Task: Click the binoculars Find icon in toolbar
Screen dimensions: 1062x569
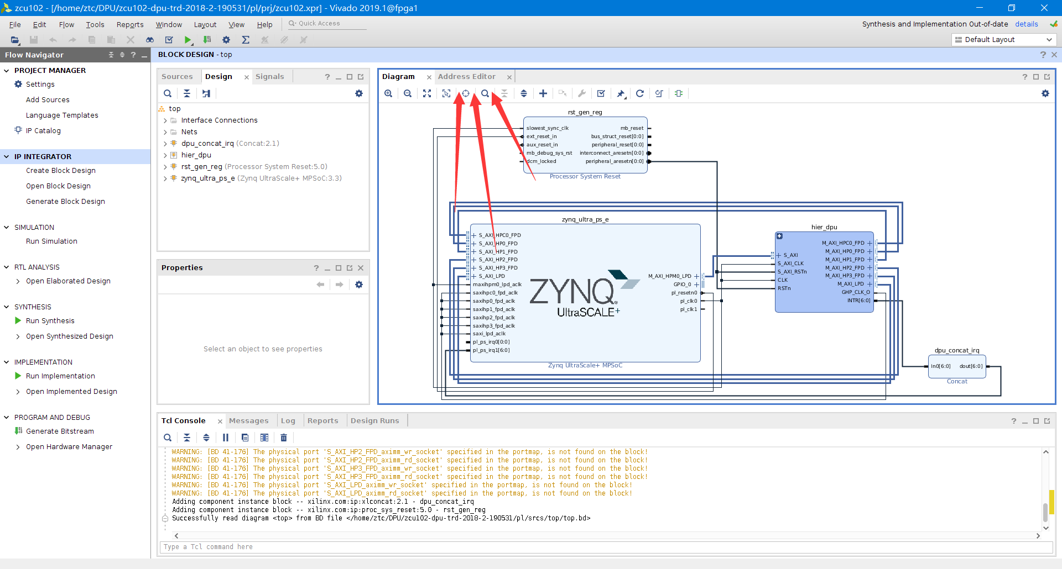Action: click(150, 40)
